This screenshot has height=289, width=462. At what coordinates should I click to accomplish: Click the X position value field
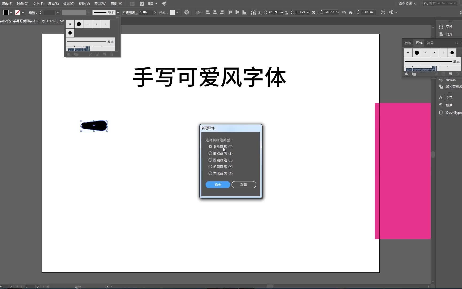275,12
